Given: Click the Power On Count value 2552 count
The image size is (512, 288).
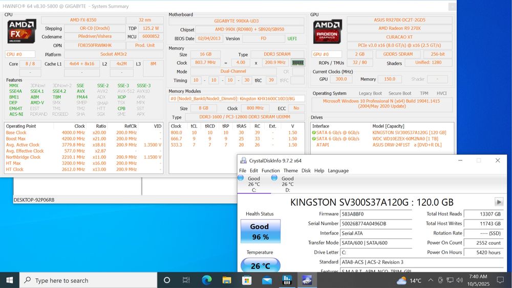Looking at the screenshot, I should 484,243.
